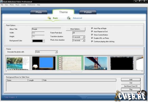Switch to the Publish tab
The width and height of the screenshot is (148, 102).
pyautogui.click(x=88, y=12)
